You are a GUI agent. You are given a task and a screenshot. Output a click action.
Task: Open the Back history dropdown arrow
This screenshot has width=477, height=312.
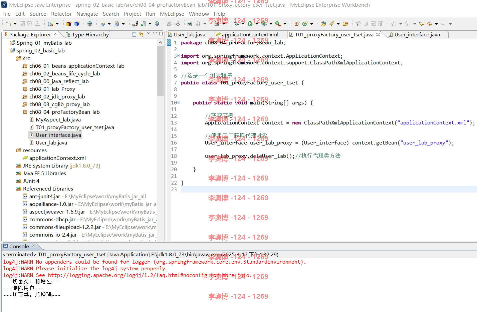click(x=436, y=24)
